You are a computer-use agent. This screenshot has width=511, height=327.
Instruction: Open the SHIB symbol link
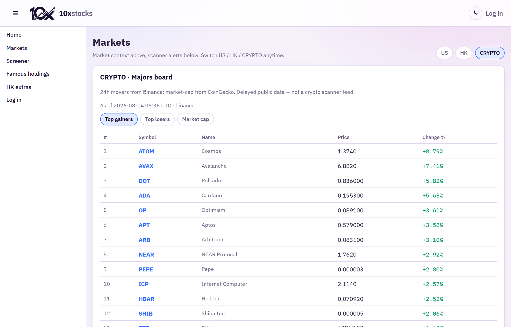(x=146, y=314)
